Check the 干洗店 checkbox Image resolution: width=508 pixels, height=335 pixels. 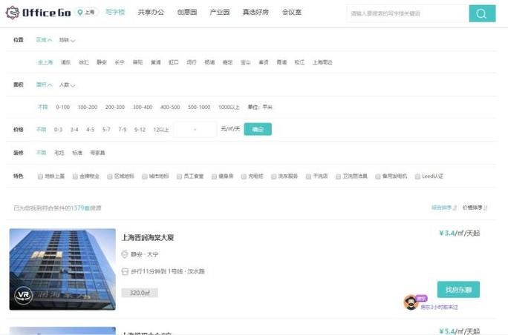point(308,176)
